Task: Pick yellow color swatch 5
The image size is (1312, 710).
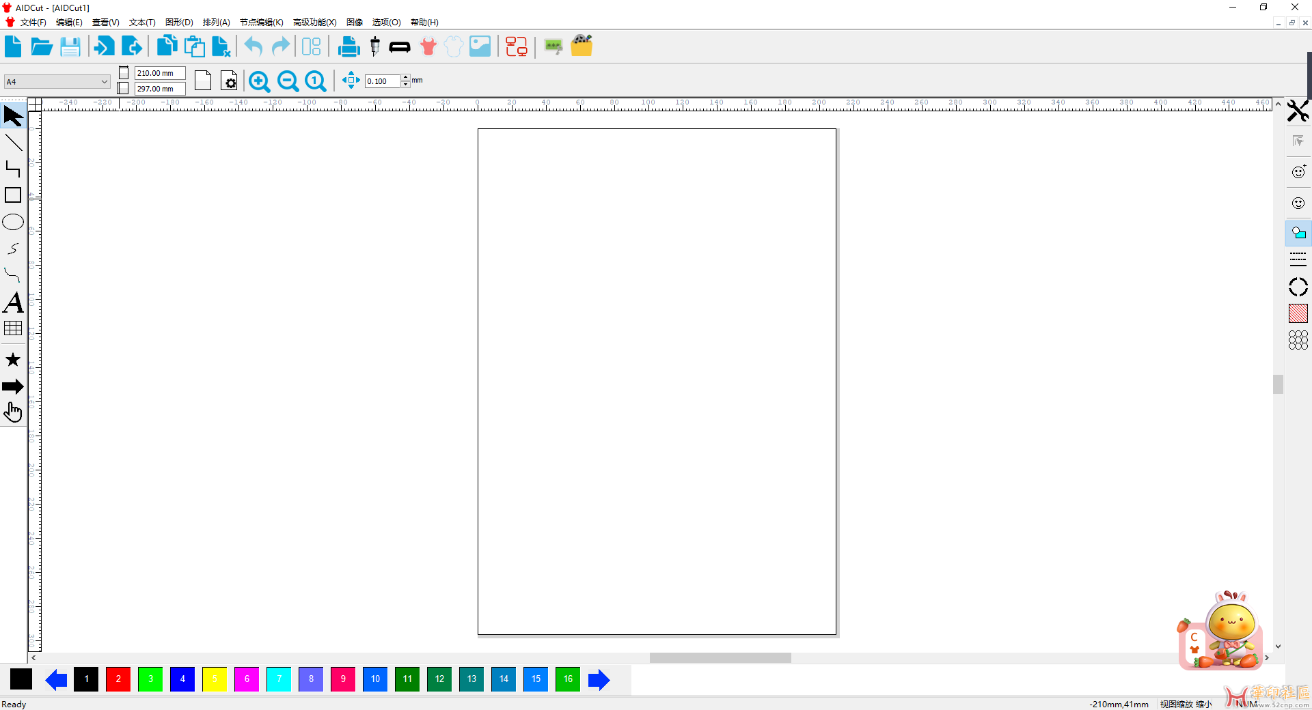Action: 215,679
